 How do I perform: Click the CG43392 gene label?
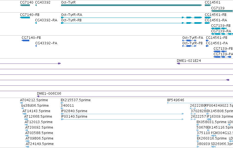pyautogui.click(x=43, y=2)
